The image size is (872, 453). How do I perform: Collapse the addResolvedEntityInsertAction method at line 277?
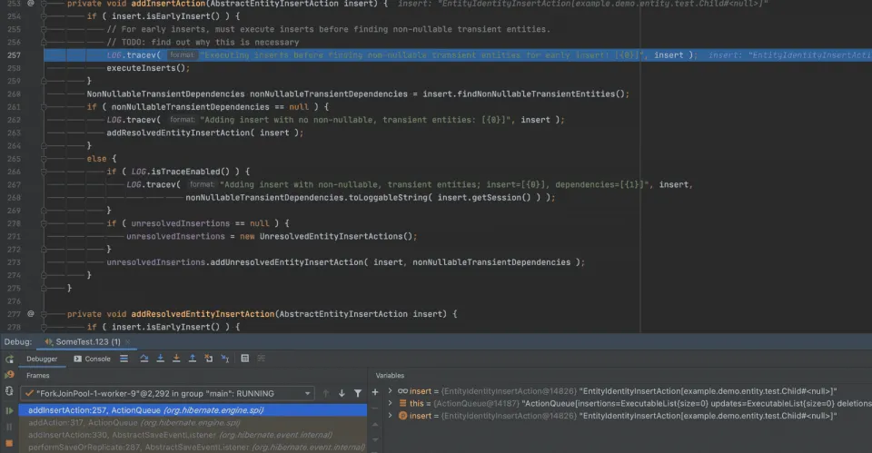(44, 314)
